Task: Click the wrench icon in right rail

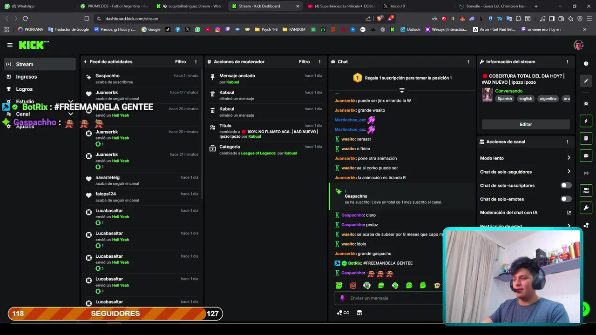Action: click(x=586, y=208)
